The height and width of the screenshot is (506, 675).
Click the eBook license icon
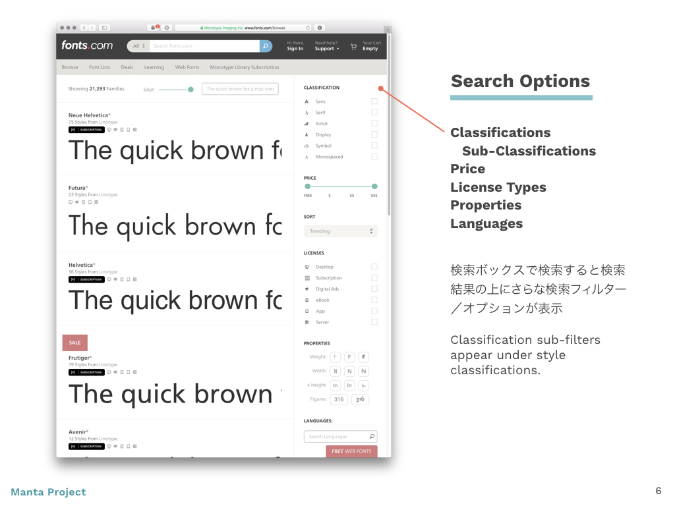tap(307, 300)
